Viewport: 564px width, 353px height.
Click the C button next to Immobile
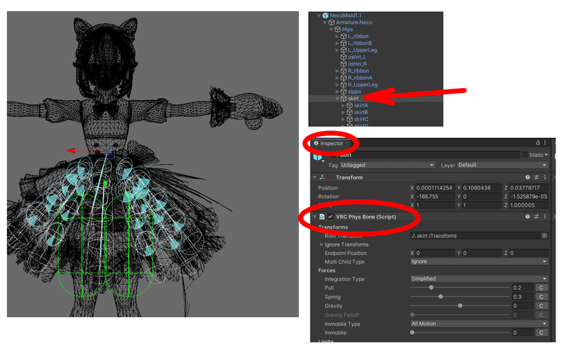[x=541, y=333]
